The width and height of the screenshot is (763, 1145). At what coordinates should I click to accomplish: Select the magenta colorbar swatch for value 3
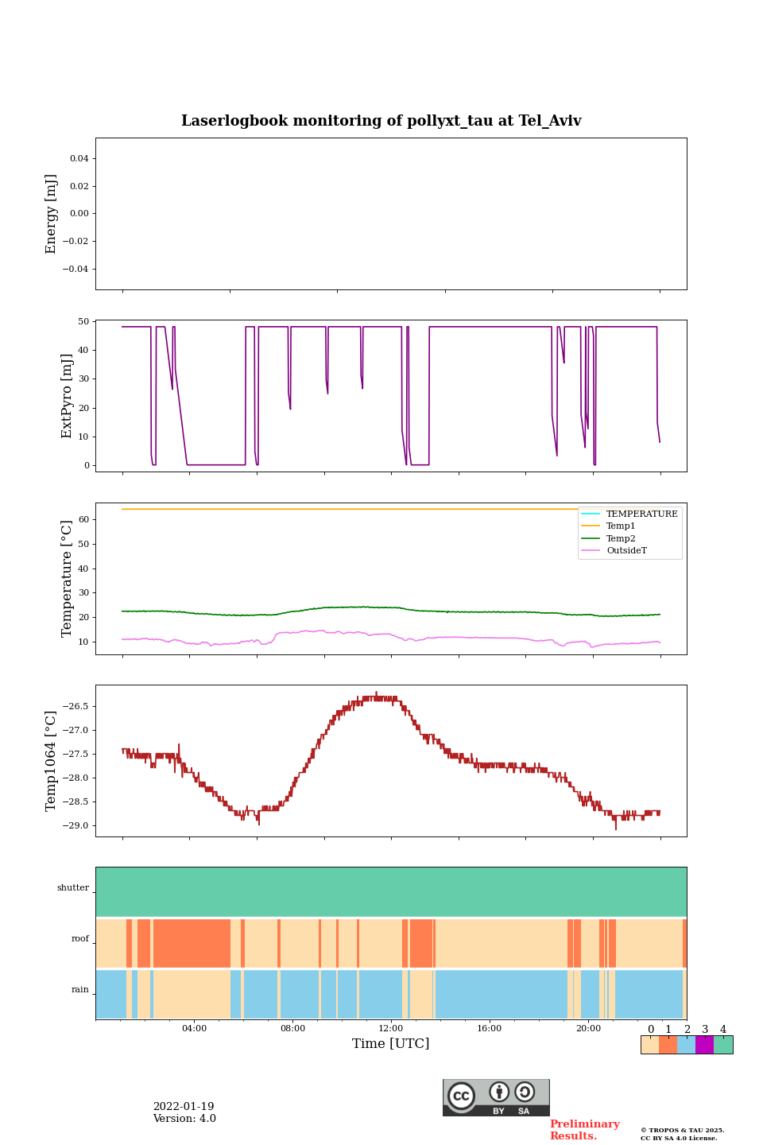704,1045
